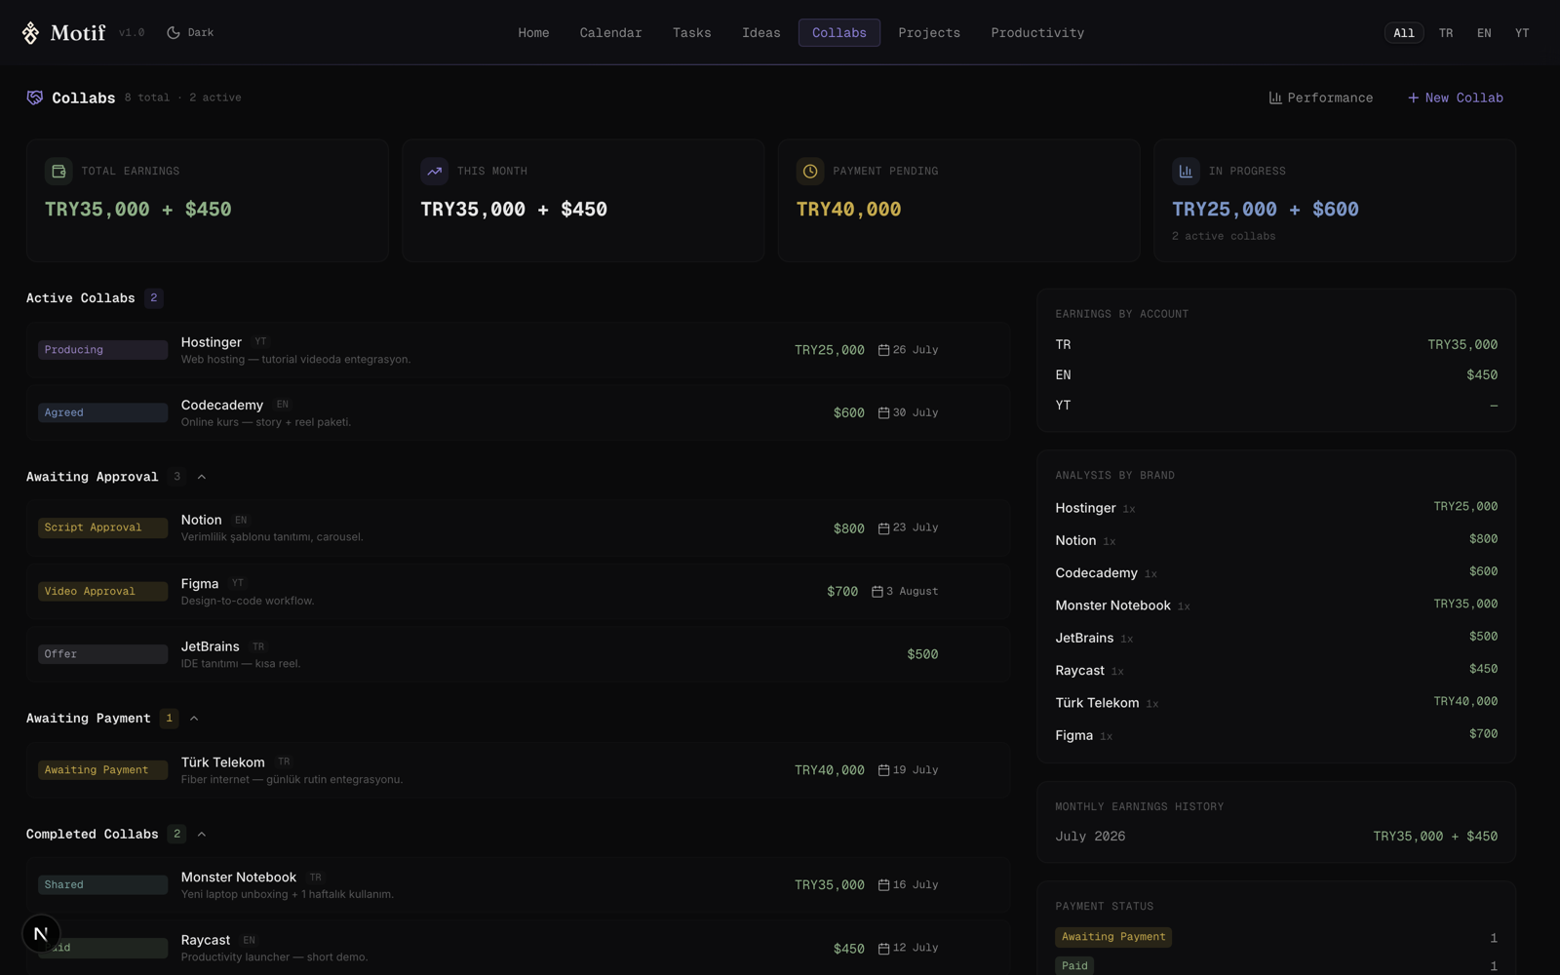Open the Notion collab in Awaiting Approval
1560x975 pixels.
[x=518, y=528]
